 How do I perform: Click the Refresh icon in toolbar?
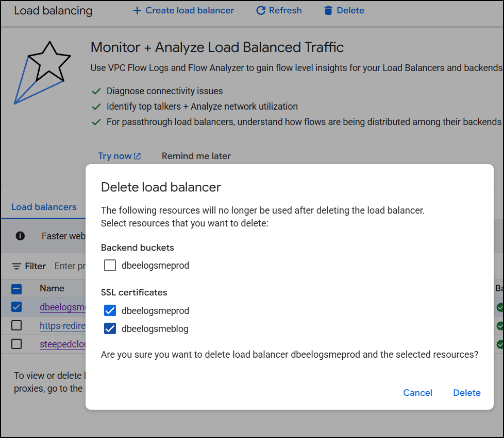[261, 10]
